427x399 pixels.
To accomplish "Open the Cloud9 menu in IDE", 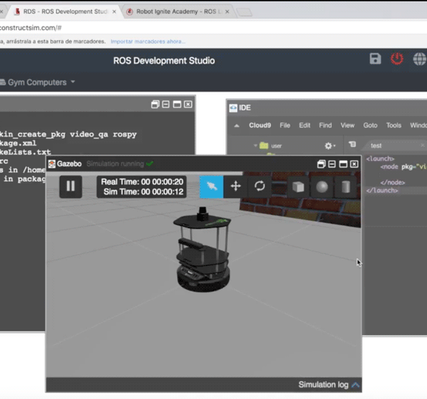I will 260,125.
